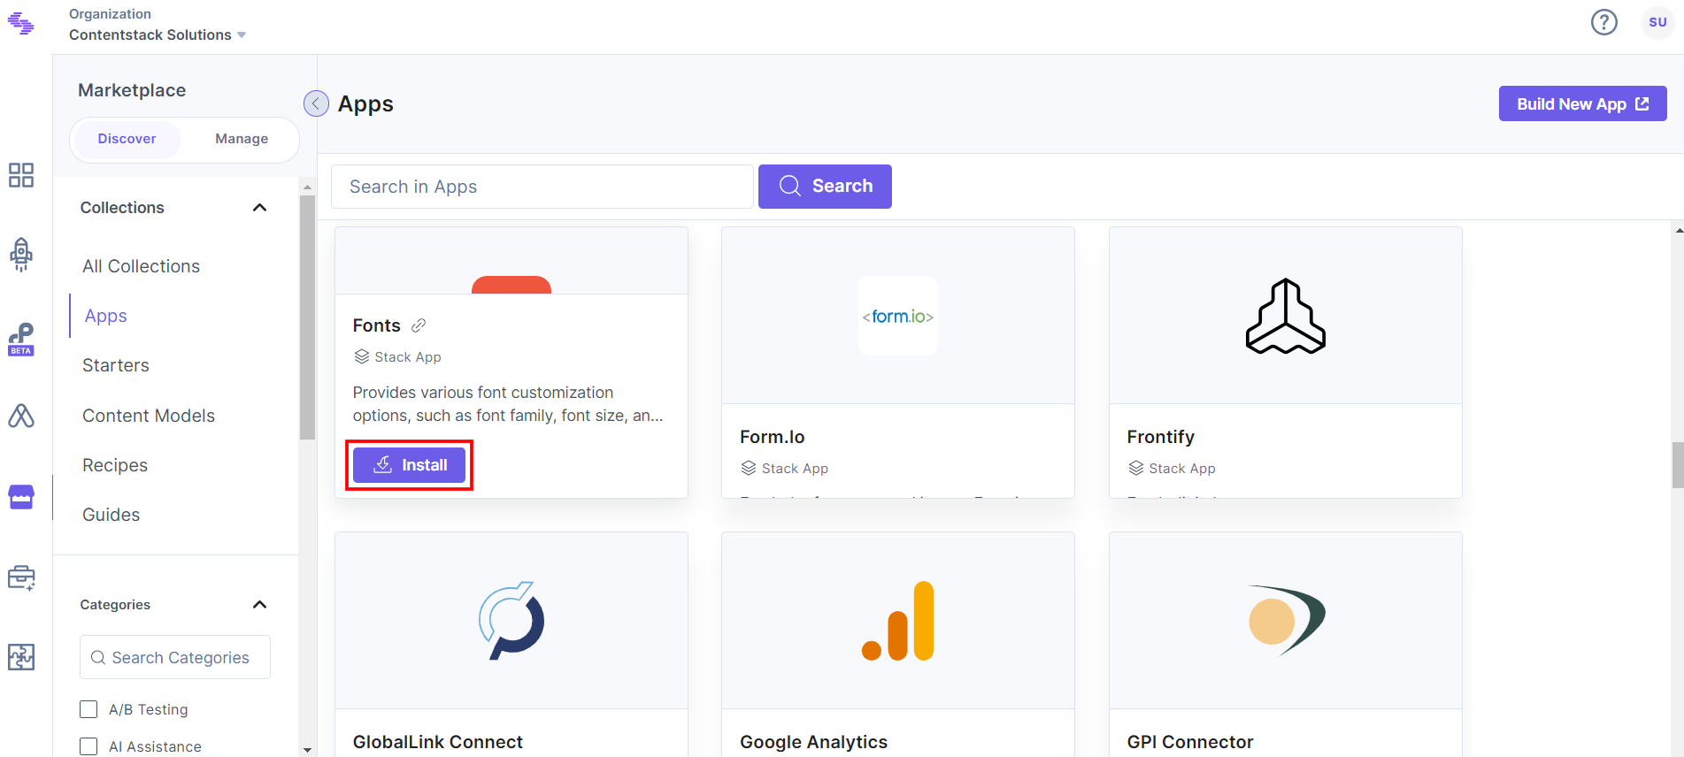Click the magnifier icon in Search Categories

(x=98, y=658)
